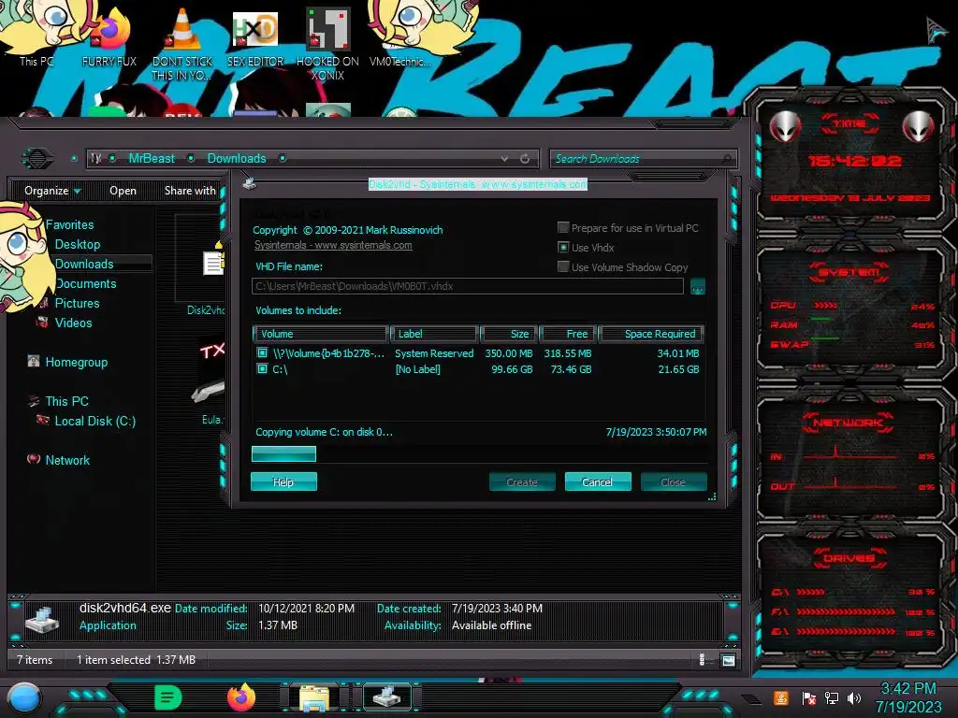Click the Videos folder icon in Favorites
Viewport: 958px width, 718px height.
(43, 322)
